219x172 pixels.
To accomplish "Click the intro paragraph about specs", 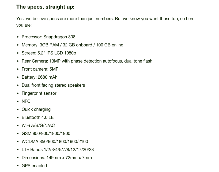I will [x=105, y=22].
